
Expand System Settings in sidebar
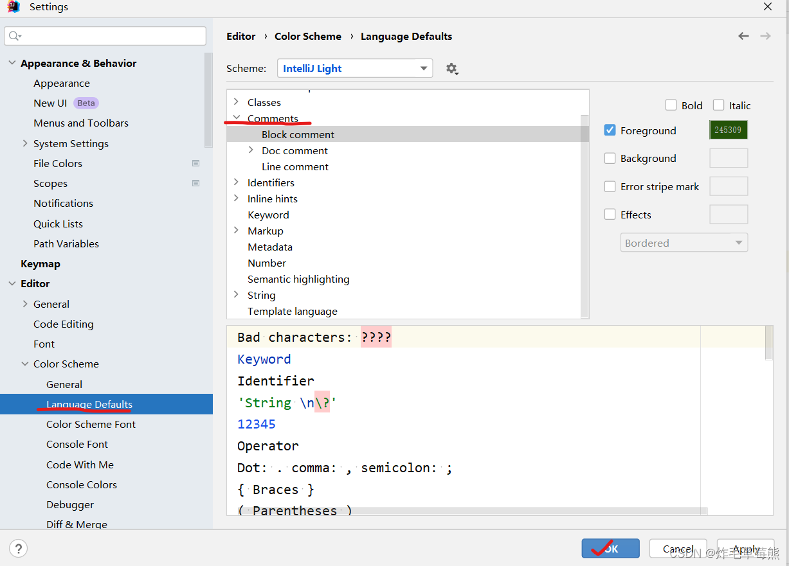pyautogui.click(x=25, y=143)
